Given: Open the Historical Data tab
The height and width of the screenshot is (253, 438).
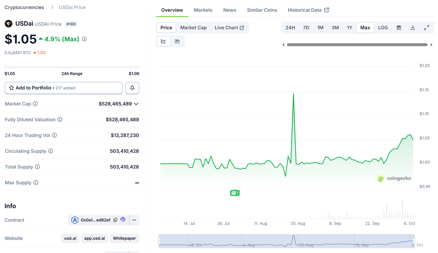Looking at the screenshot, I should click(308, 10).
